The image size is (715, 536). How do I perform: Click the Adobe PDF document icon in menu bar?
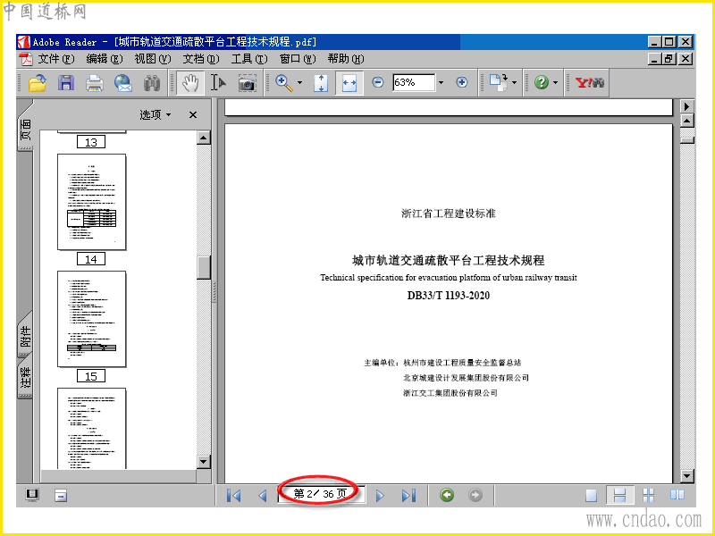26,59
